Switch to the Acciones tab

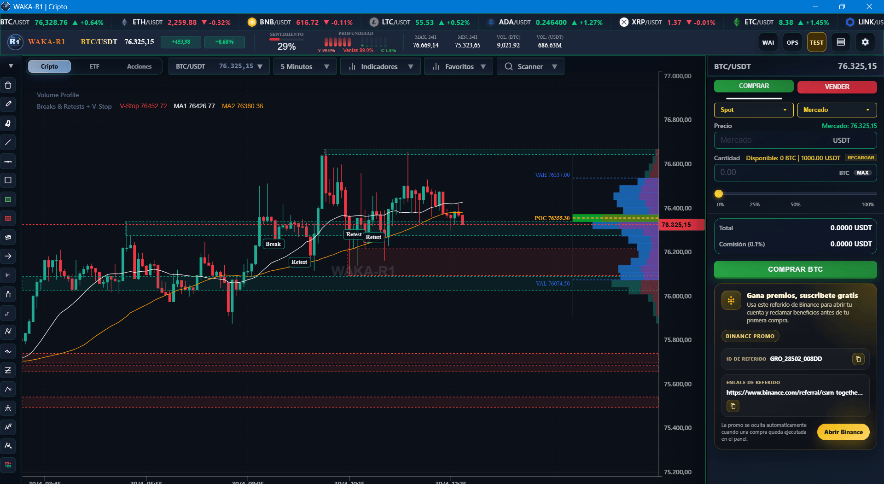pyautogui.click(x=139, y=66)
